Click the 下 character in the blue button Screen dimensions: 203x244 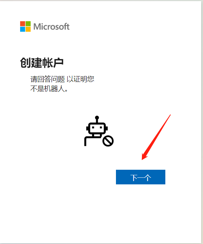tap(134, 177)
